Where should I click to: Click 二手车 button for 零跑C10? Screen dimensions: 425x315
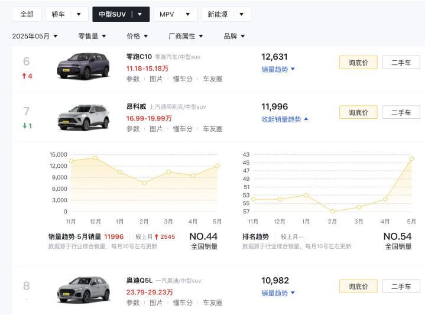click(401, 63)
